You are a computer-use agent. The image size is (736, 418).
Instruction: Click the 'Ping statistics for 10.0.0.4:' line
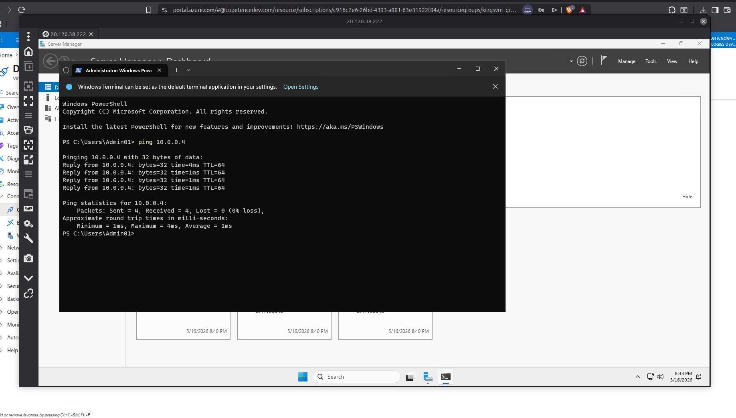click(x=114, y=203)
